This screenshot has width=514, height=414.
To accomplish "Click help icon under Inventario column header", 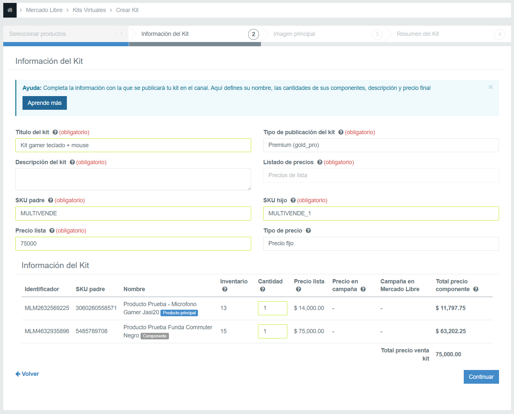I will (x=225, y=289).
